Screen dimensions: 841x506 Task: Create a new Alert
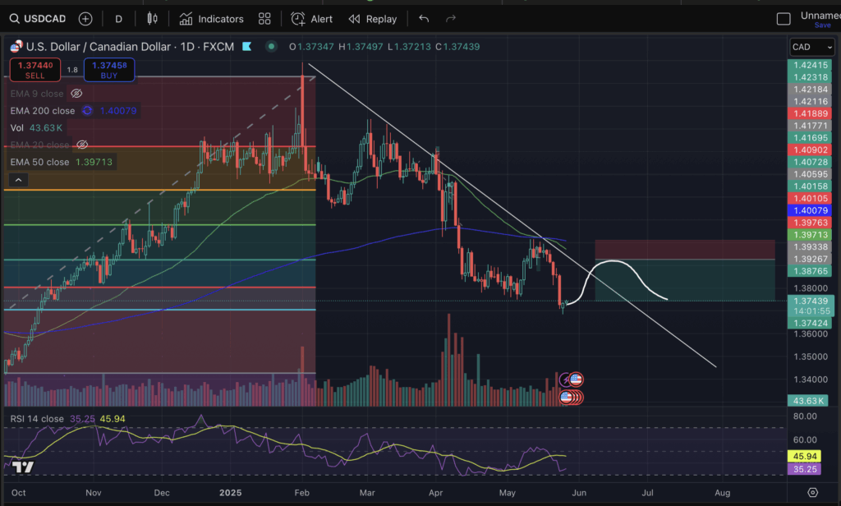coord(312,18)
